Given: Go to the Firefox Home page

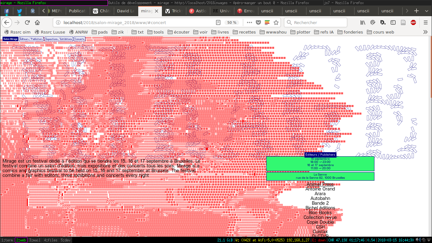Looking at the screenshot, I should coord(37,22).
